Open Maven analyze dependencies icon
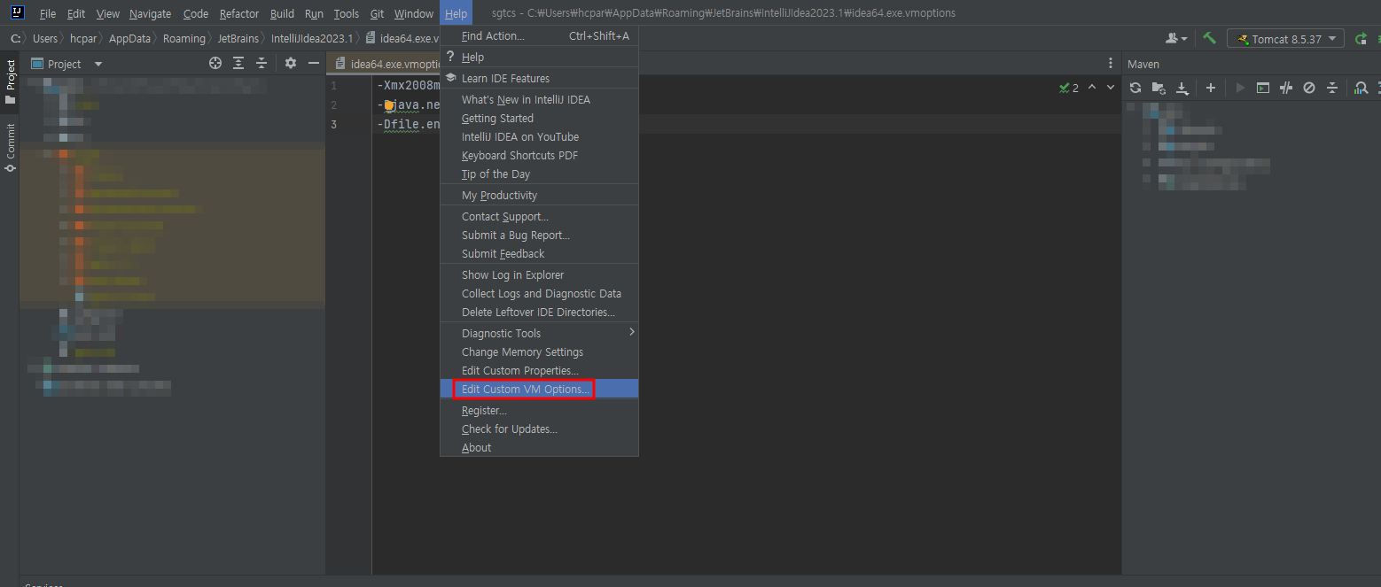The image size is (1381, 587). point(1361,88)
